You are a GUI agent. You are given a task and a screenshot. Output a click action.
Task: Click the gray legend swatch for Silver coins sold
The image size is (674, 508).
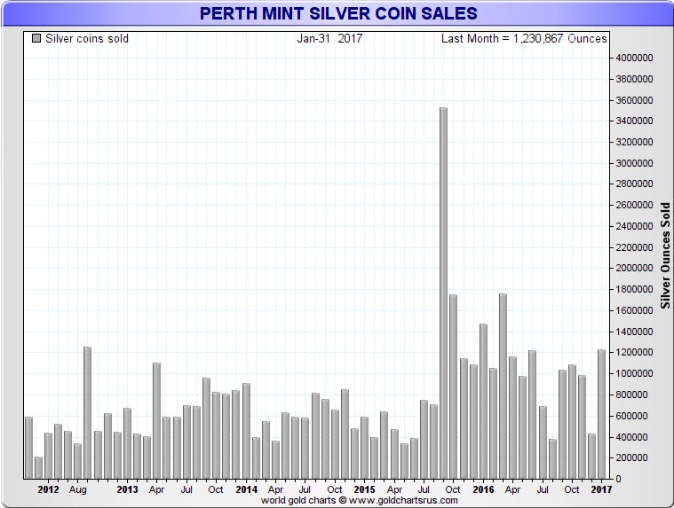(36, 38)
